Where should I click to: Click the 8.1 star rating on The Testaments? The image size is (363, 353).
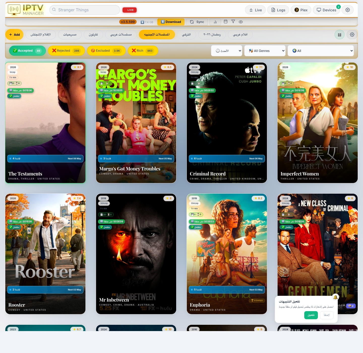[77, 67]
